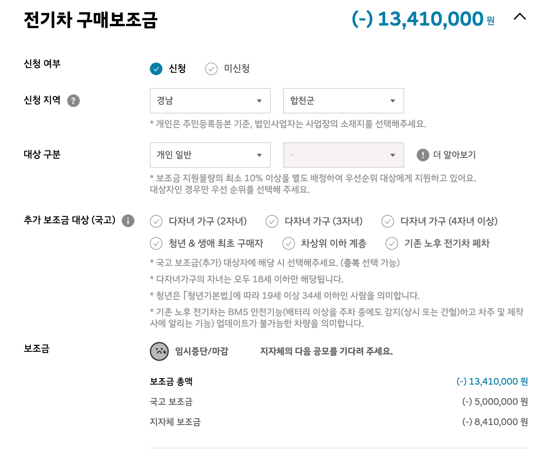
Task: Collapse the 전기차 구매보조금 section with the chevron
Action: coord(521,17)
